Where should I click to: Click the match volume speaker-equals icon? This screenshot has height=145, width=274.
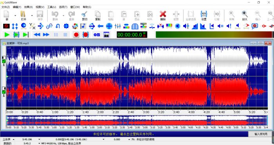(x=220, y=26)
